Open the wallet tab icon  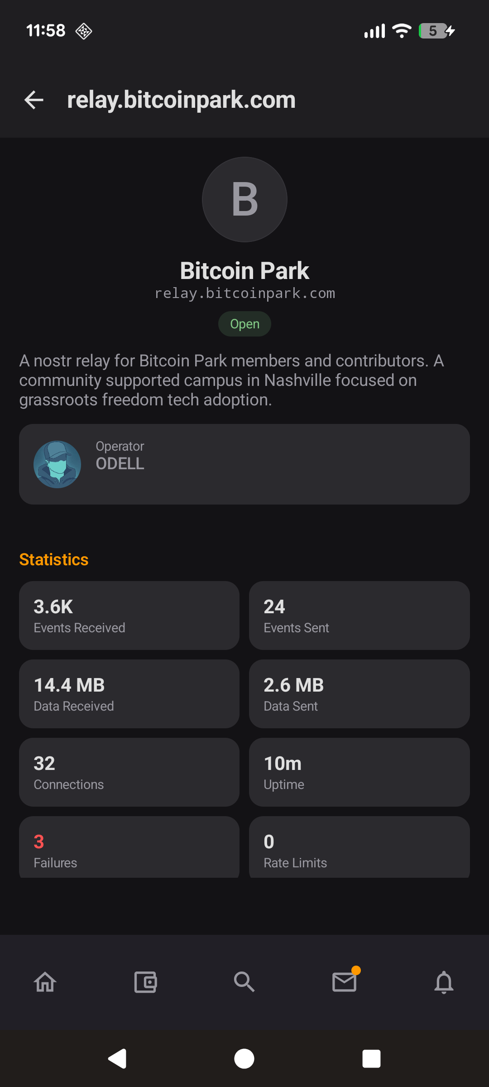pos(145,982)
